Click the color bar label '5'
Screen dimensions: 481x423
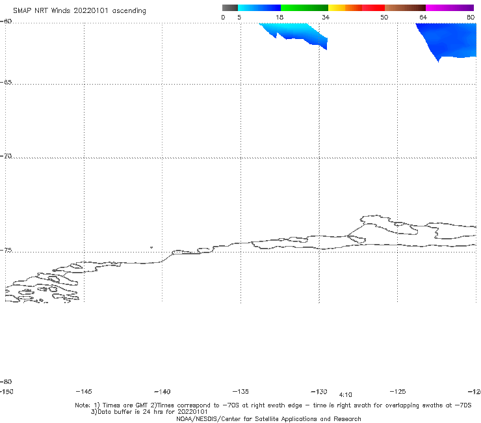(x=239, y=17)
